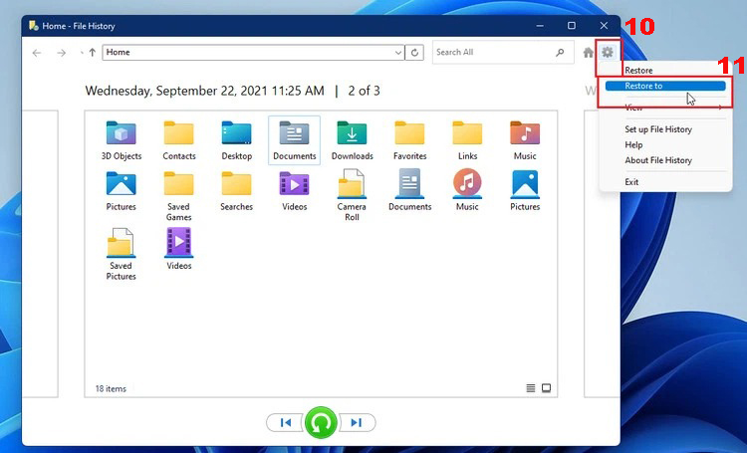The height and width of the screenshot is (453, 747).
Task: Open the Contacts folder
Action: tap(178, 140)
